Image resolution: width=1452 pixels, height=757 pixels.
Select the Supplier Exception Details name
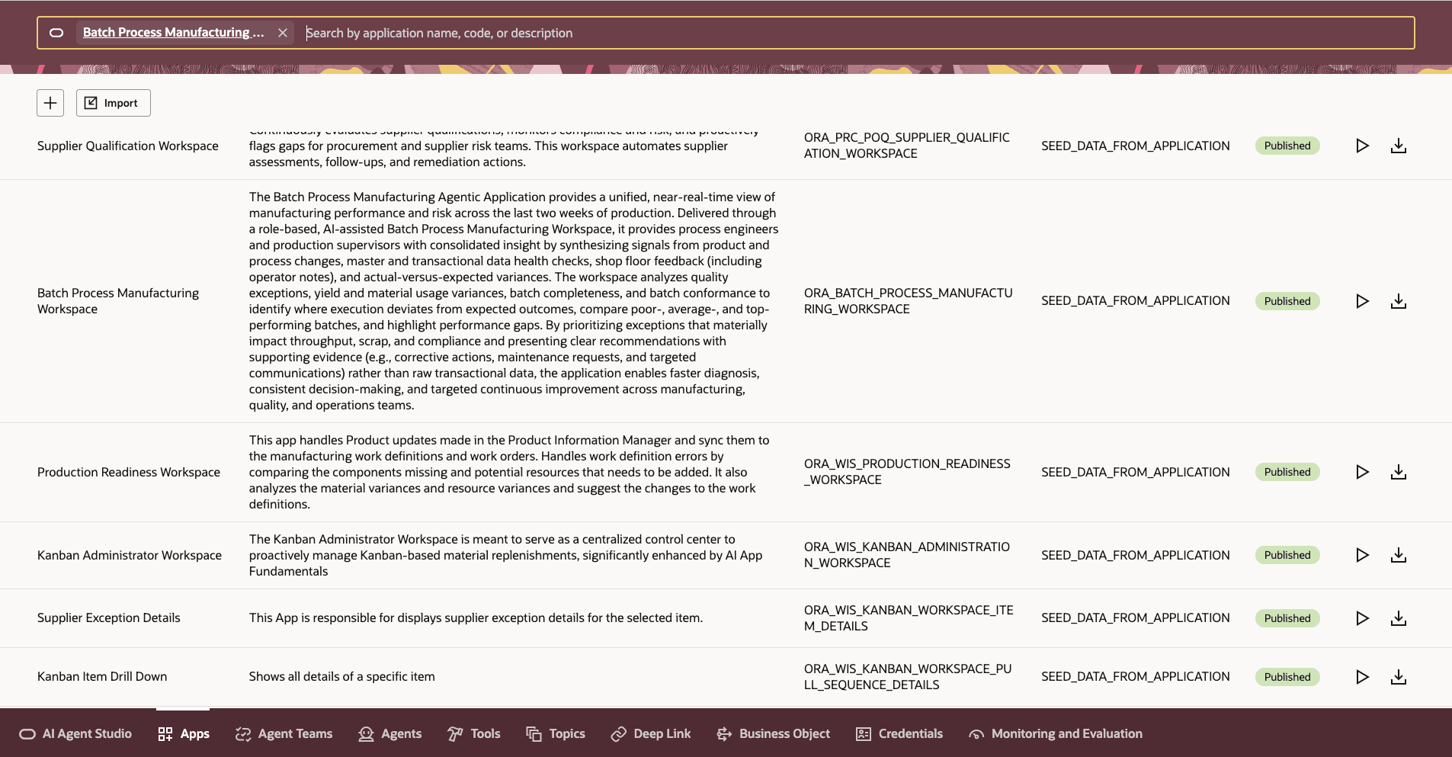tap(109, 617)
